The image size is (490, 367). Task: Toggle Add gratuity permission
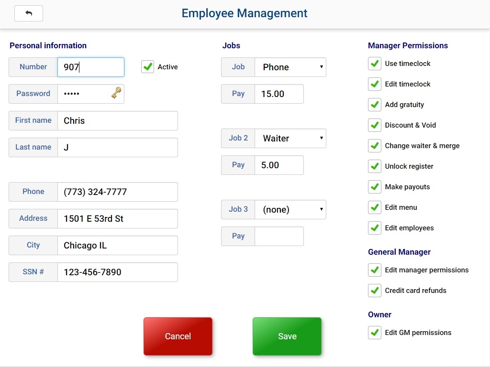[x=374, y=105]
